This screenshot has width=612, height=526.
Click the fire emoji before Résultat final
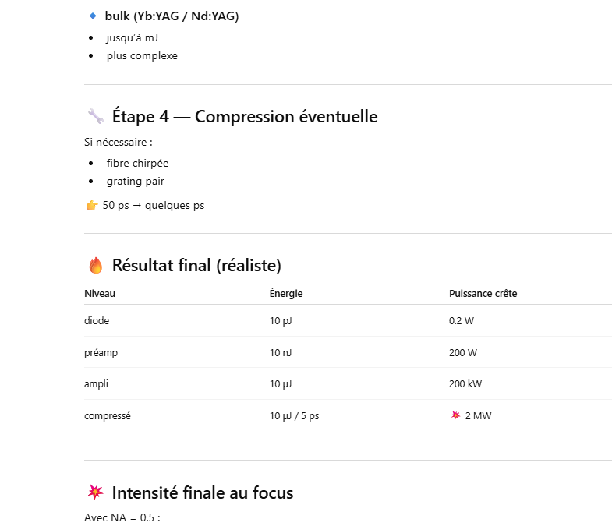[x=95, y=266]
